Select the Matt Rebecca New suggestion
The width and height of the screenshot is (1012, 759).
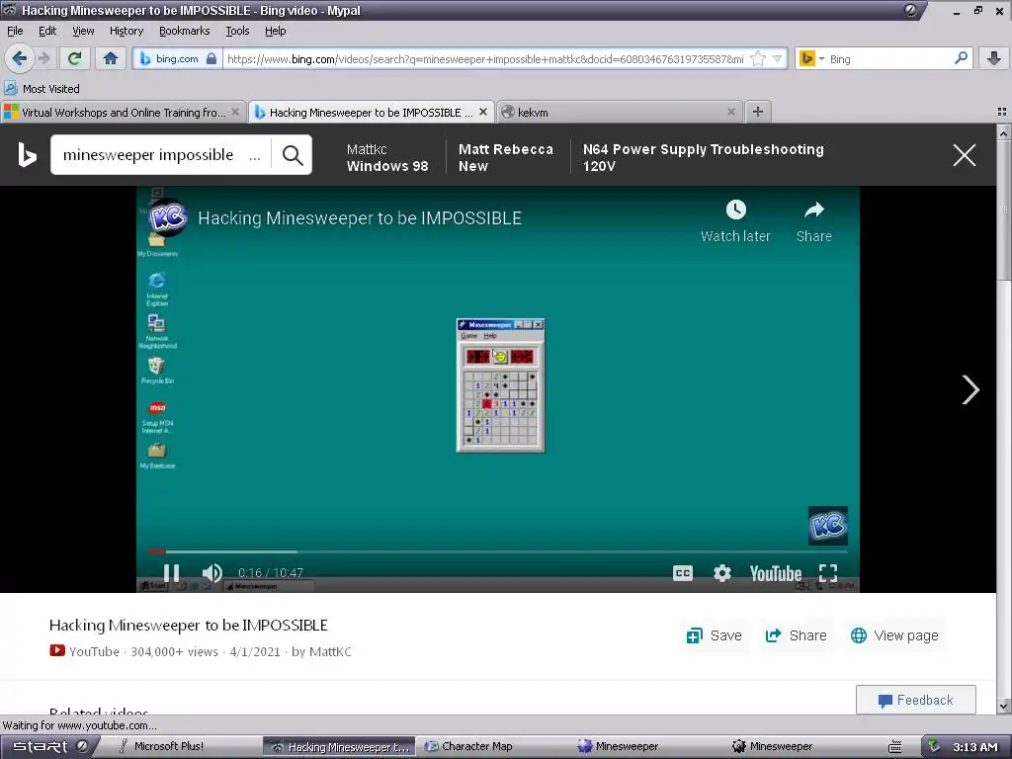point(505,157)
